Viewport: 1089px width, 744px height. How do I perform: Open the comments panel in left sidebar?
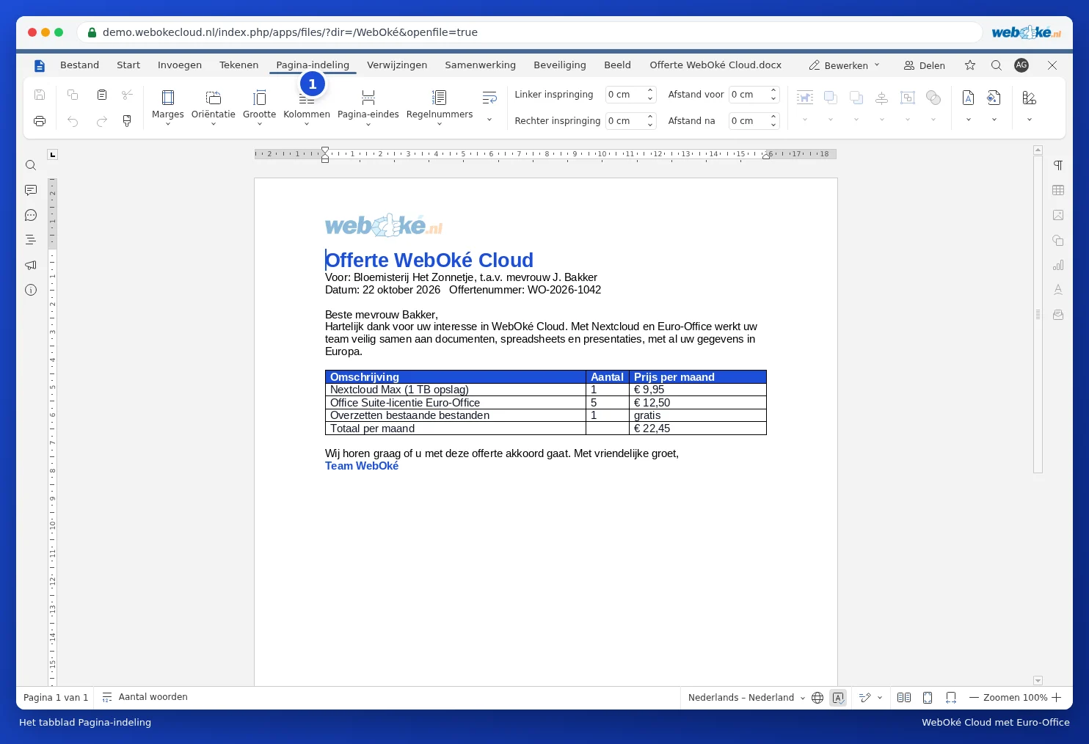pyautogui.click(x=31, y=190)
